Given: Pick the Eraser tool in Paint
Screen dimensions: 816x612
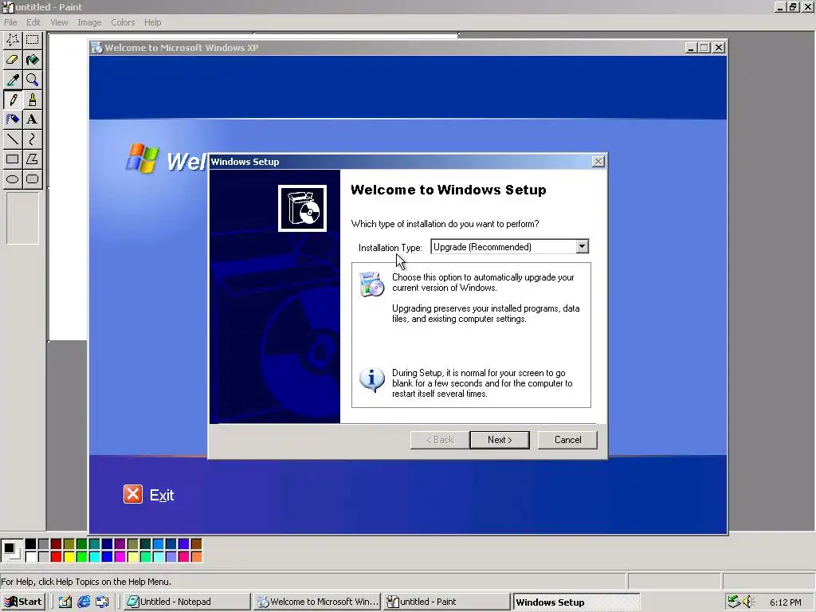Looking at the screenshot, I should tap(13, 60).
